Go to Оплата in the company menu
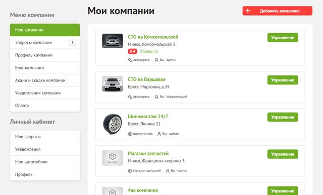 click(x=45, y=106)
